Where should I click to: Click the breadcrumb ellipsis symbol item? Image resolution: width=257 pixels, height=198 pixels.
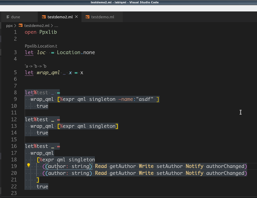56,26
